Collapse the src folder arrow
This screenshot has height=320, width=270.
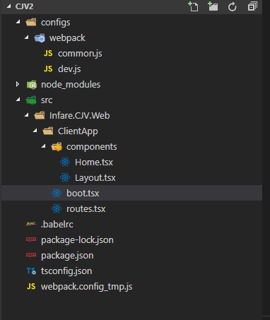(18, 100)
